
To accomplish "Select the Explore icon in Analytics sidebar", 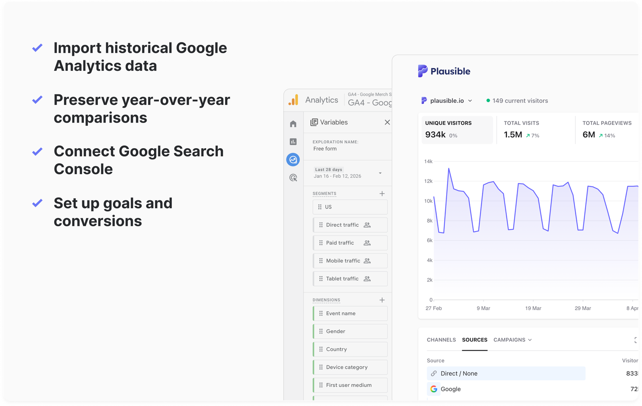I will (293, 160).
